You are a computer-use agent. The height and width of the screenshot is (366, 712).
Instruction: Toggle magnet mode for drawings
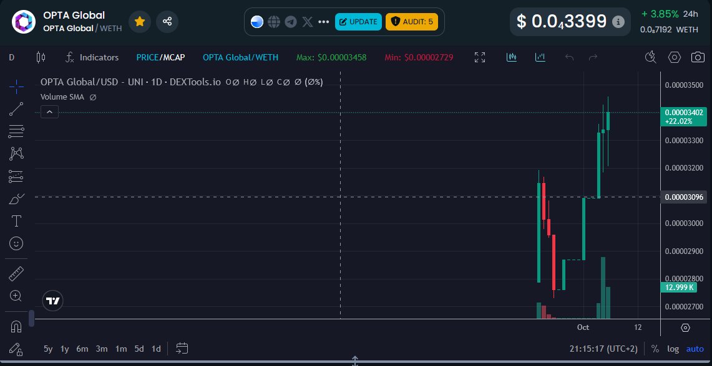point(16,327)
